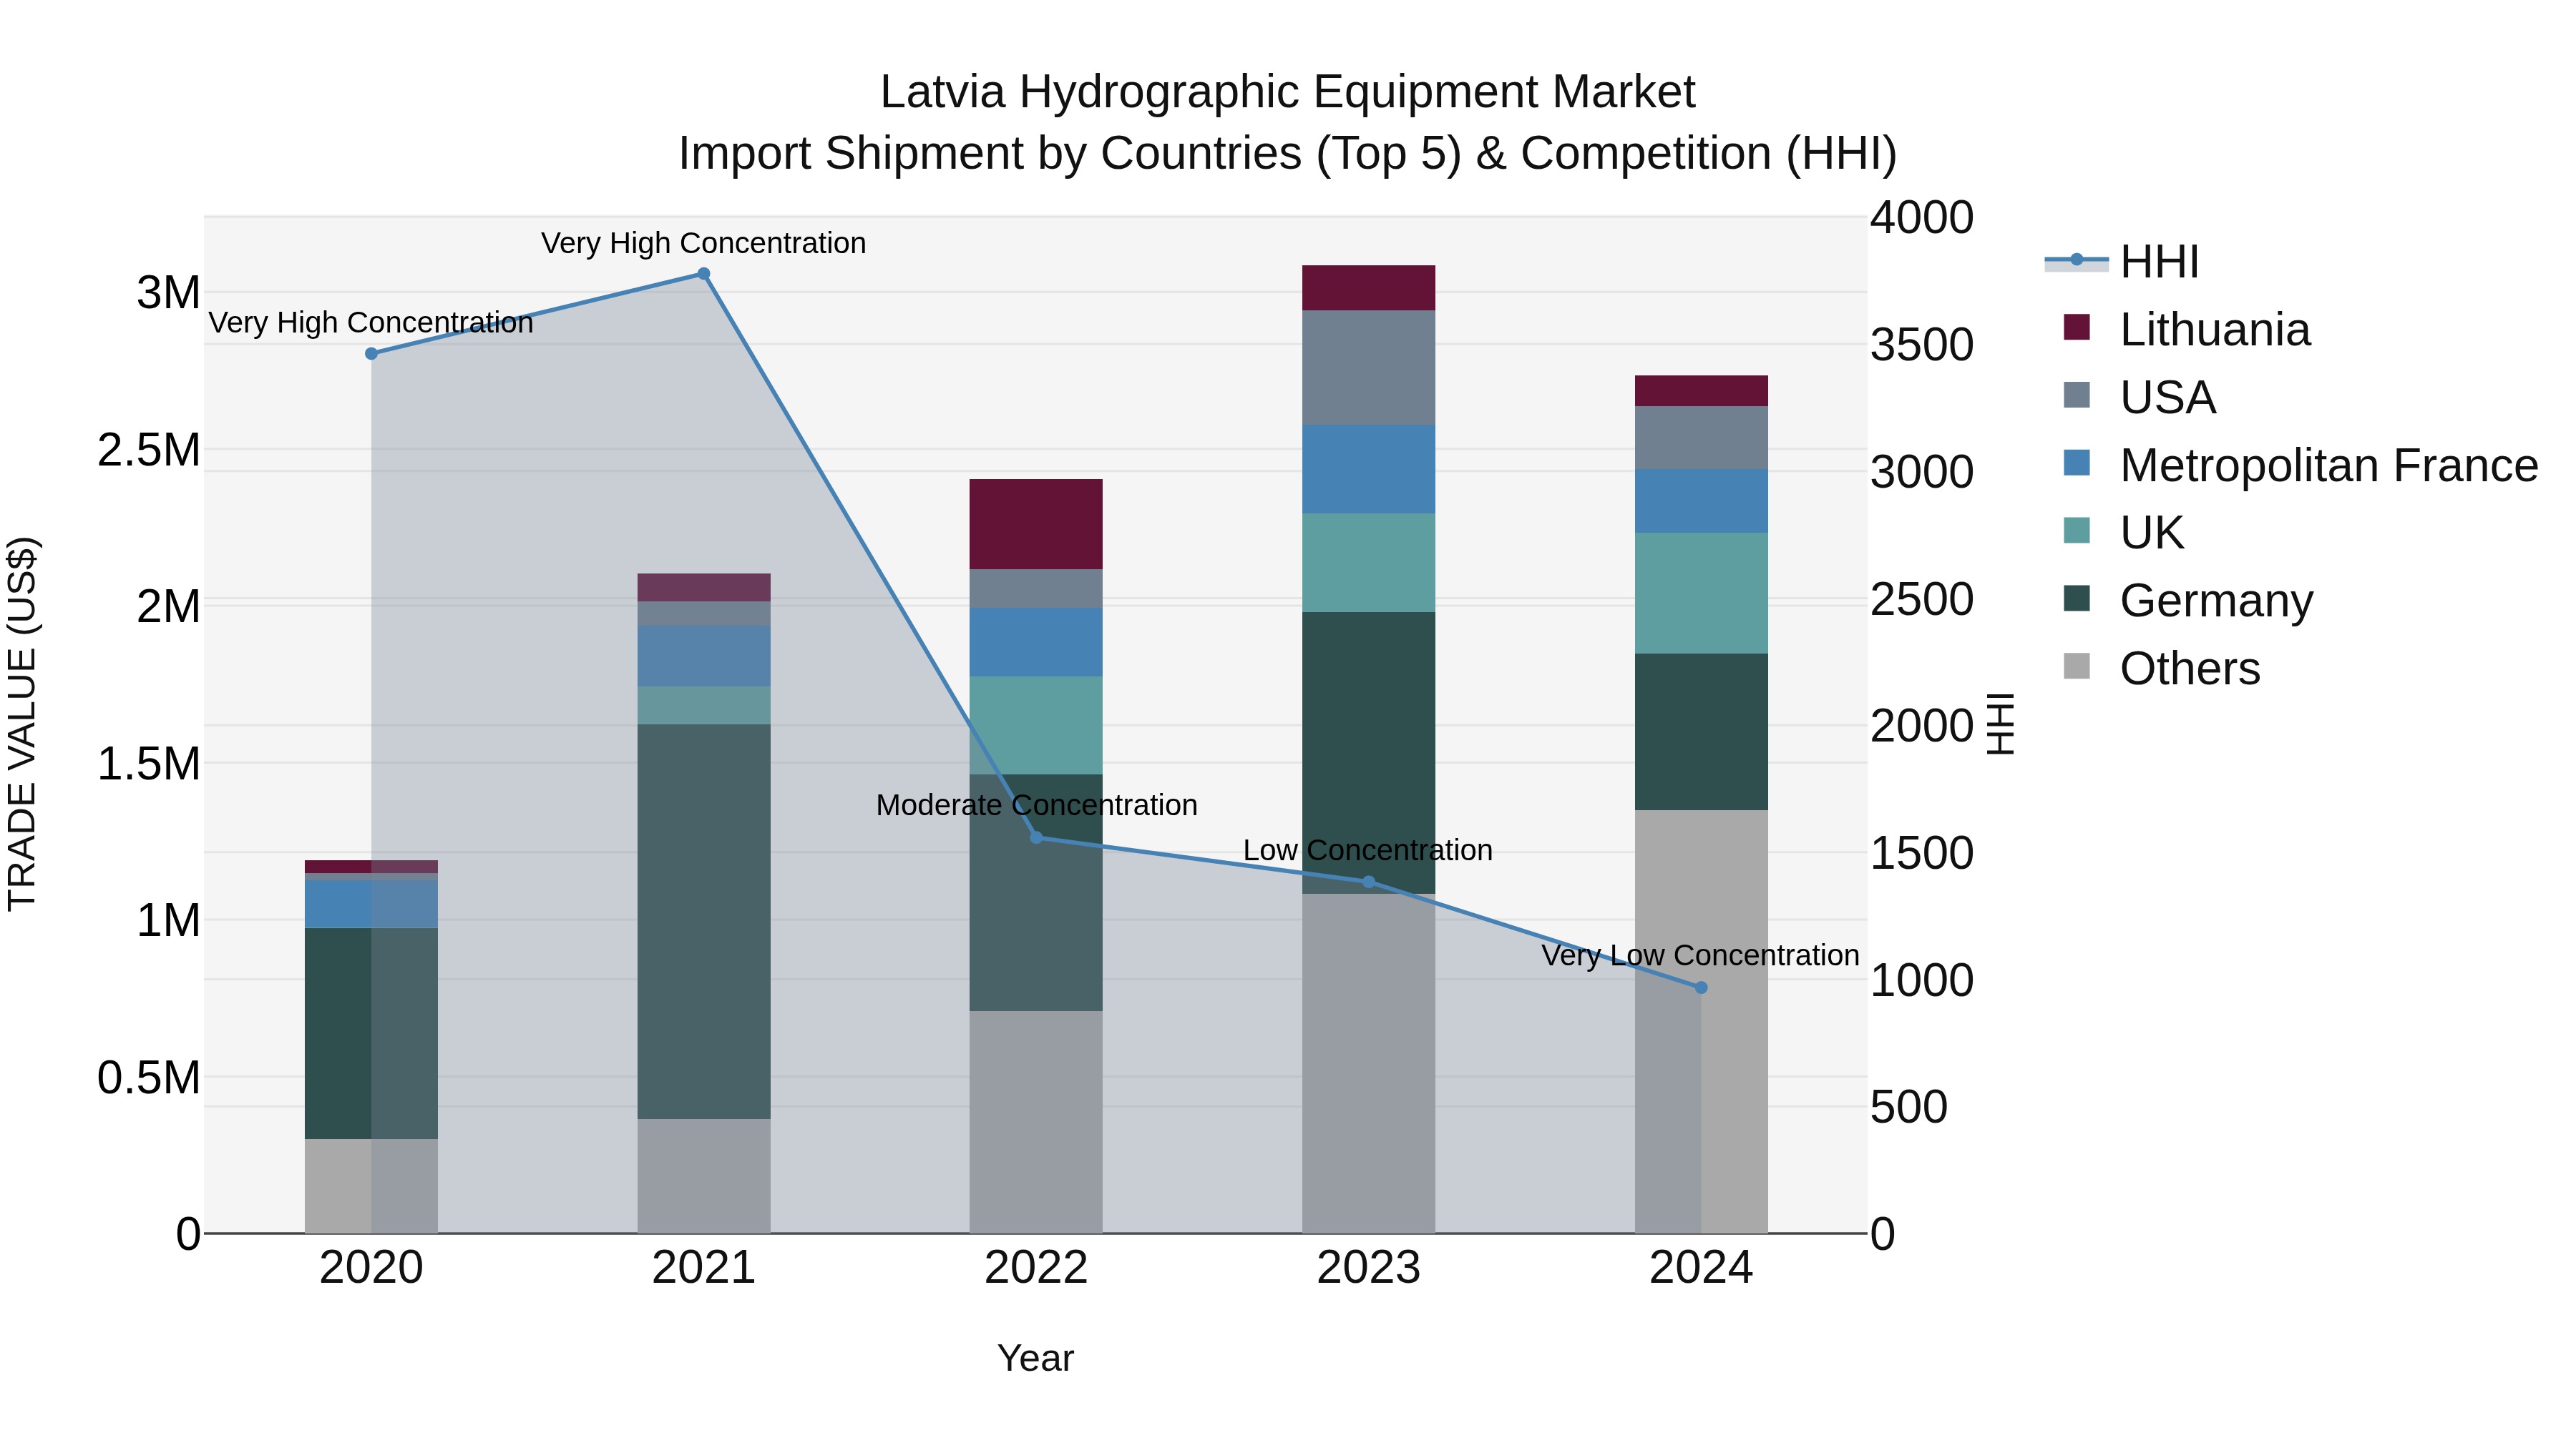The width and height of the screenshot is (2576, 1448).
Task: Click the Germany color swatch in legend
Action: point(2077,599)
